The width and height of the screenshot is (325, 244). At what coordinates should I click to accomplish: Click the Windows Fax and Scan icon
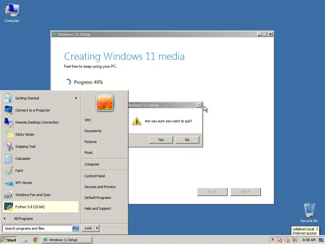[x=8, y=195]
